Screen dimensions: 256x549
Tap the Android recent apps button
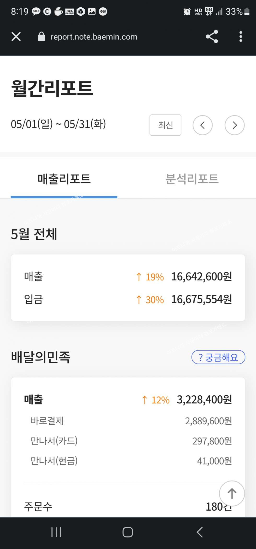click(56, 532)
